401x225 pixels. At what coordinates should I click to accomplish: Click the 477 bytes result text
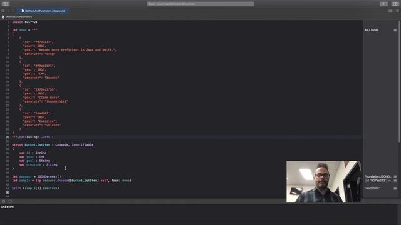click(372, 30)
